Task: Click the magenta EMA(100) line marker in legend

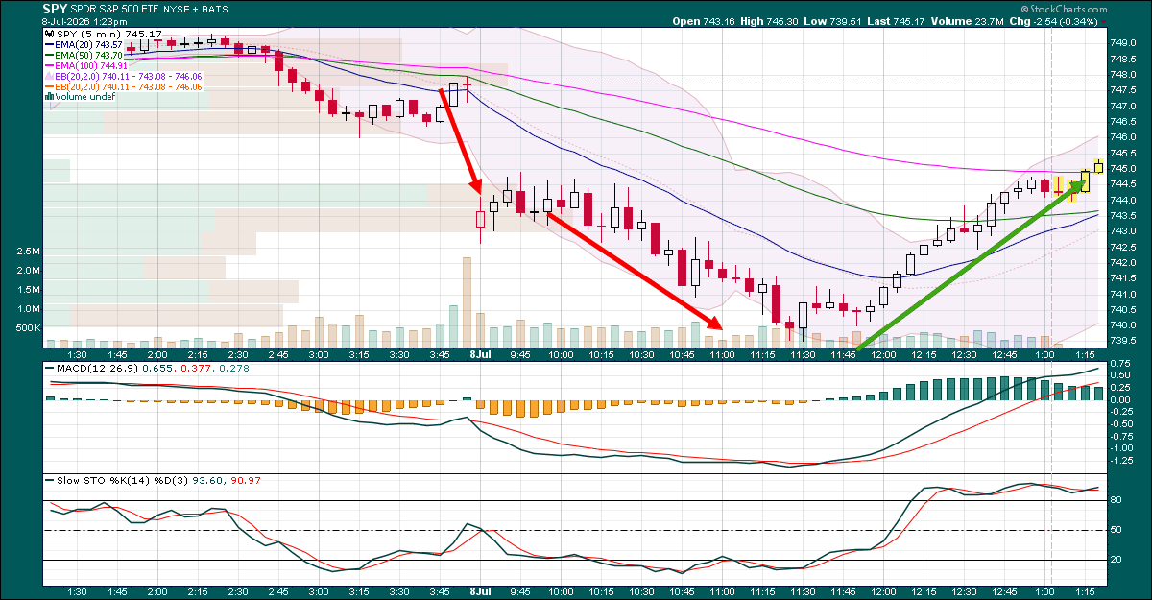Action: pyautogui.click(x=50, y=66)
